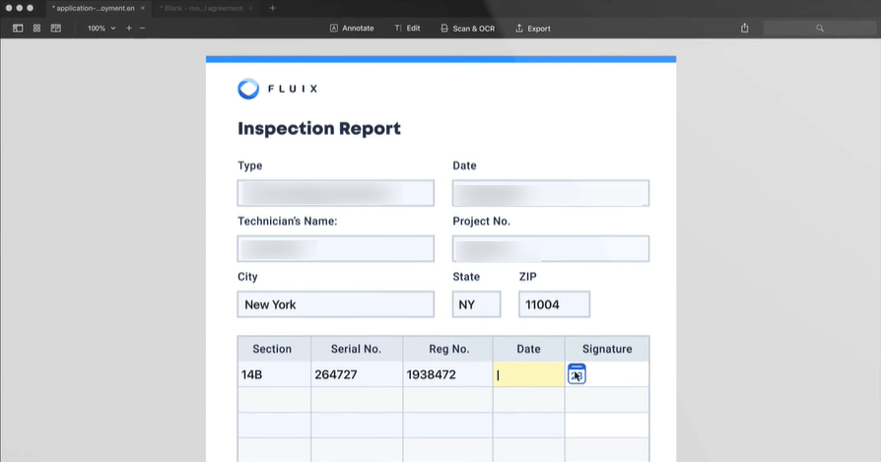Click the Export button
Image resolution: width=881 pixels, height=462 pixels.
pos(533,28)
